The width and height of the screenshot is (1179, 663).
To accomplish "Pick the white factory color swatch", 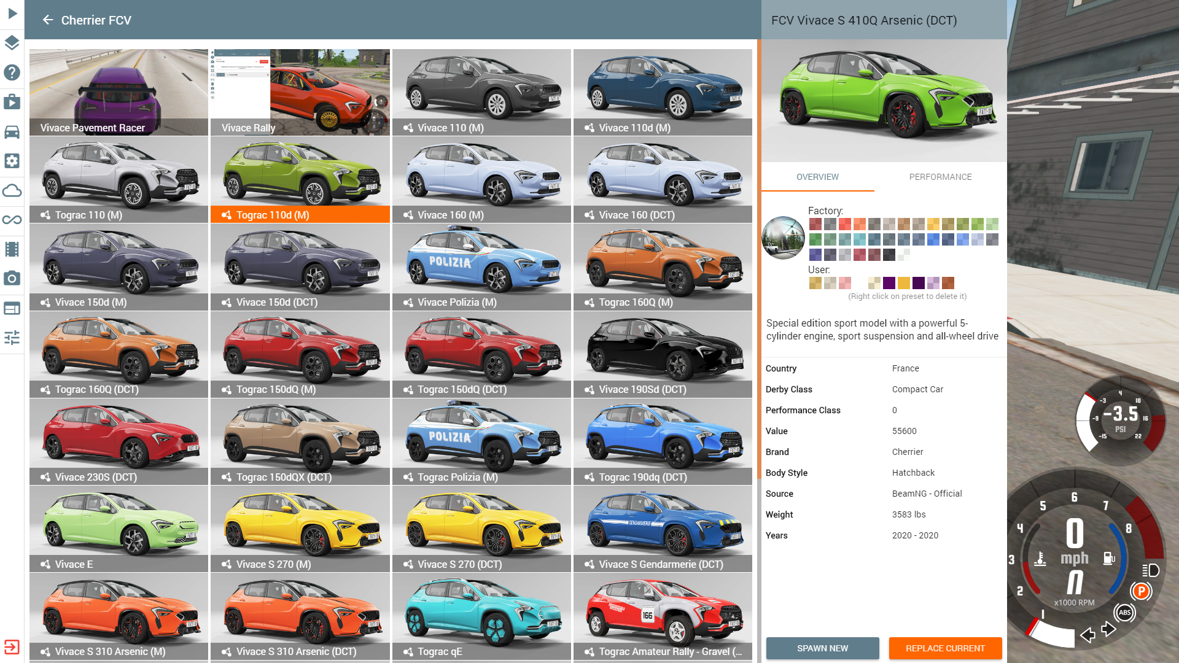I will click(x=903, y=254).
